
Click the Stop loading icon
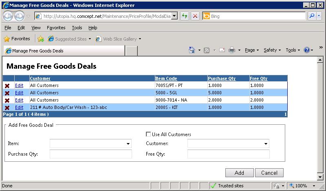click(195, 16)
